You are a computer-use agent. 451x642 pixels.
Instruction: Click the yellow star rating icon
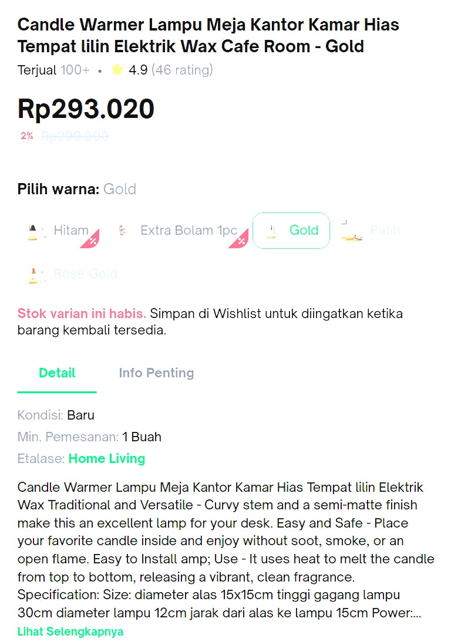pyautogui.click(x=117, y=70)
